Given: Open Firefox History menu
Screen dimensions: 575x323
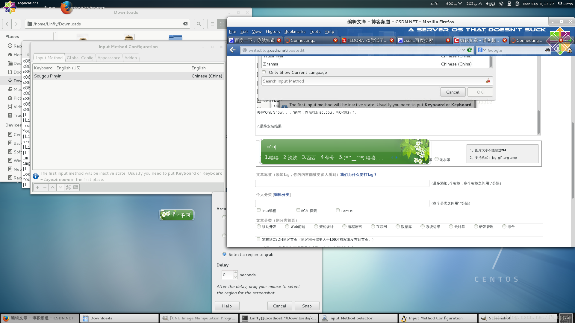Looking at the screenshot, I should point(273,31).
